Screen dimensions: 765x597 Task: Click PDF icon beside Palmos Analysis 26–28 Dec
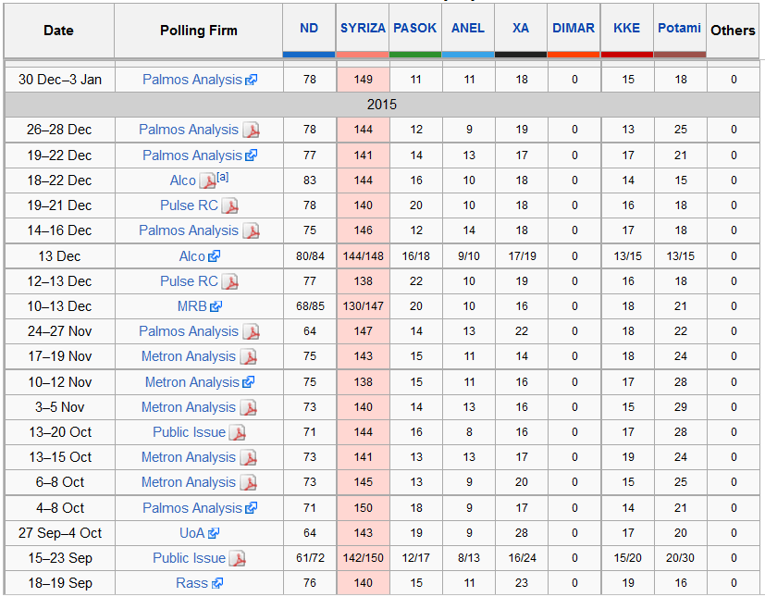click(x=251, y=131)
